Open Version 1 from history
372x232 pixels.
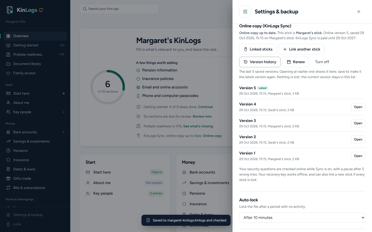point(358,156)
